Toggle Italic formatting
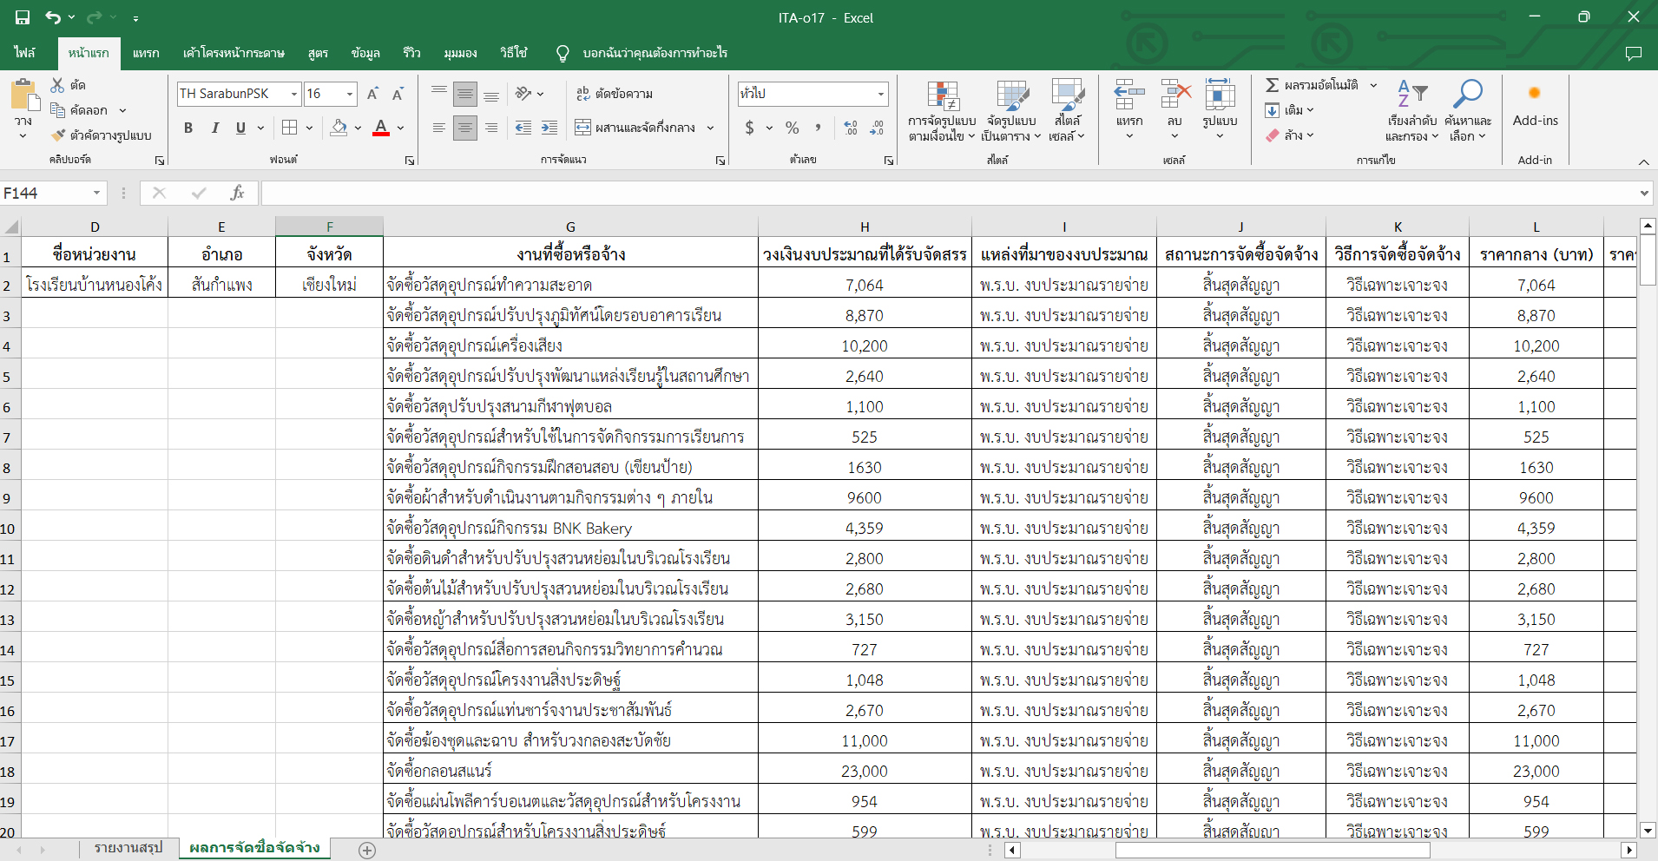This screenshot has width=1658, height=861. point(214,128)
